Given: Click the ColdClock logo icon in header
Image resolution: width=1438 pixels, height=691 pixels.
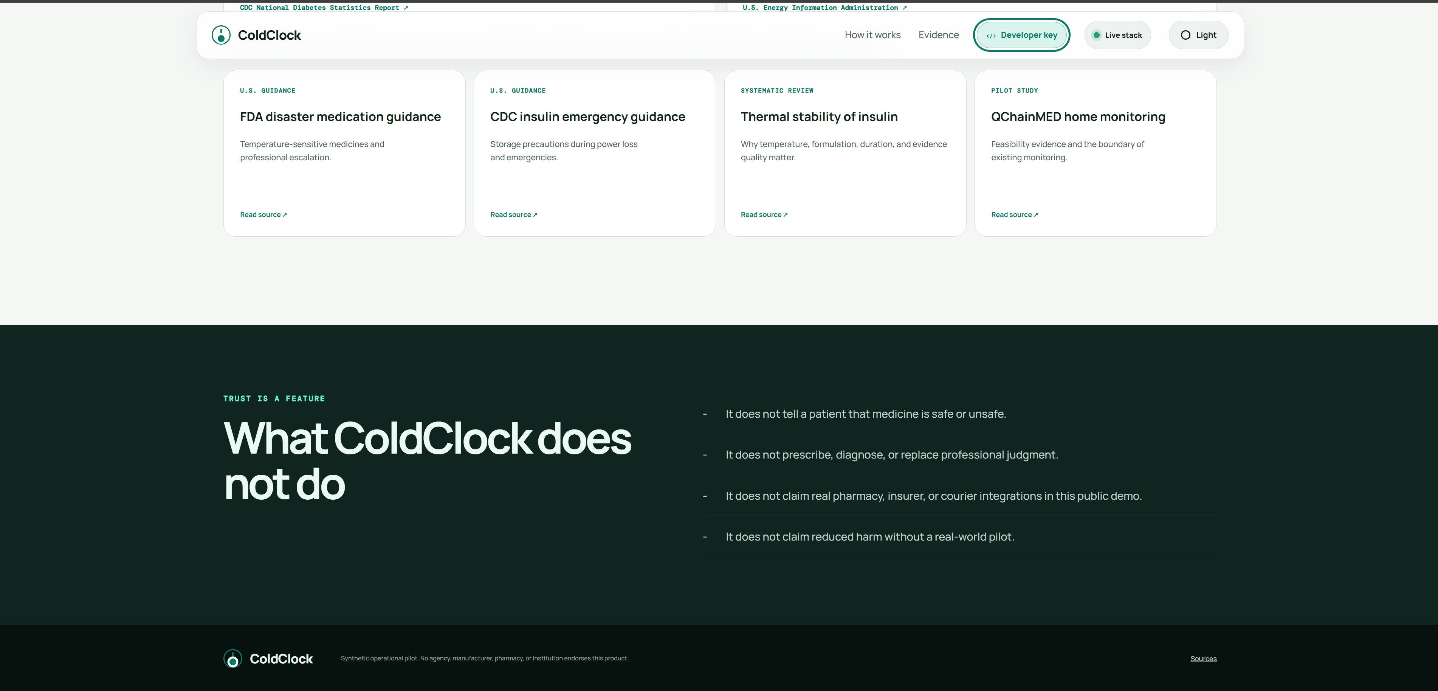Looking at the screenshot, I should tap(221, 35).
